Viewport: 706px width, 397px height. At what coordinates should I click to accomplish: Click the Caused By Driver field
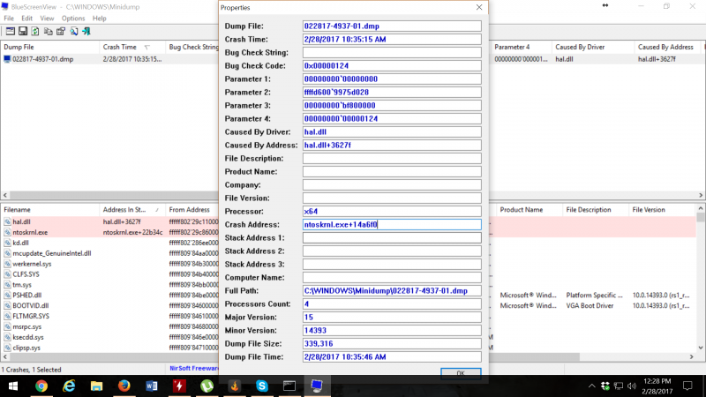(x=392, y=131)
